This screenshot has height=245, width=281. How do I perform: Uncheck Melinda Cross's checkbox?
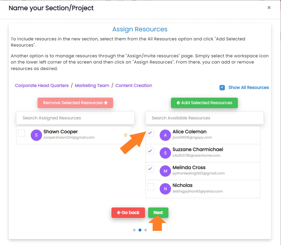(150, 169)
